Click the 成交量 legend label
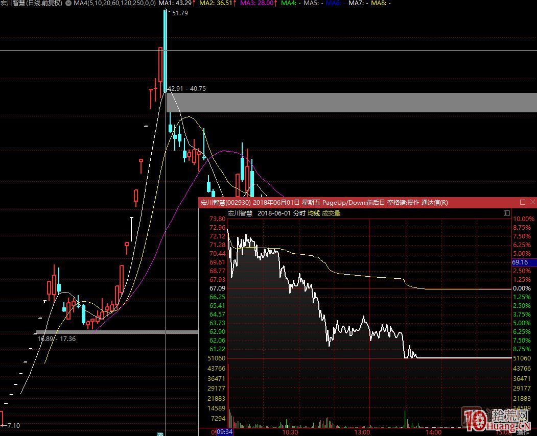 click(331, 213)
